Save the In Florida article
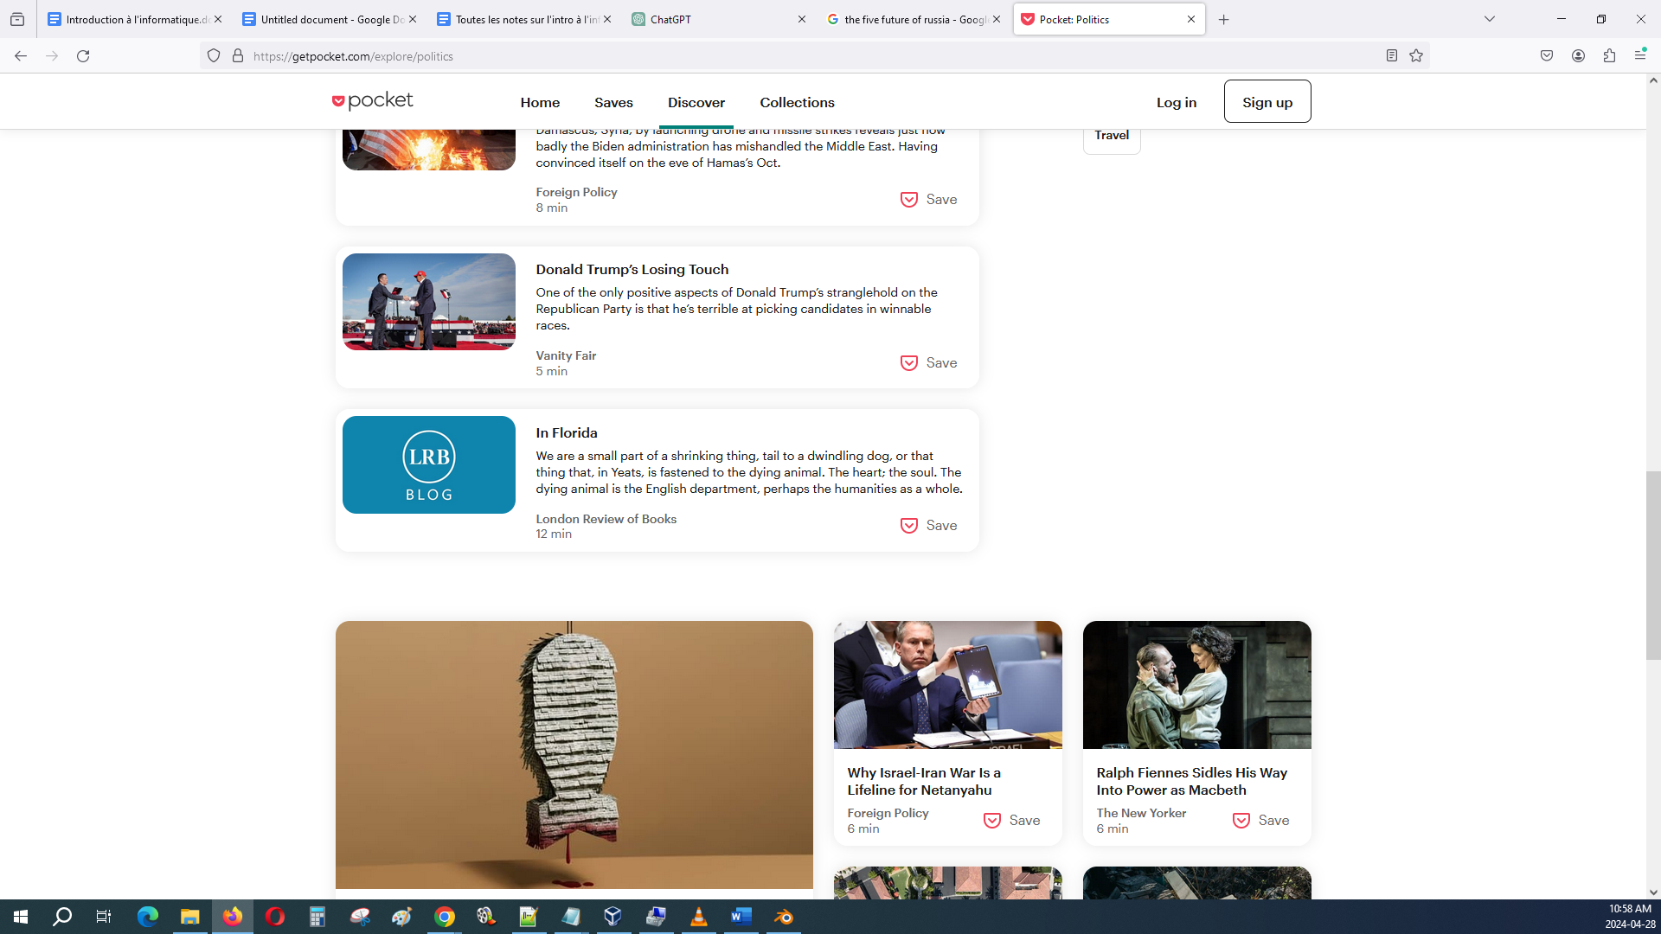 (928, 526)
